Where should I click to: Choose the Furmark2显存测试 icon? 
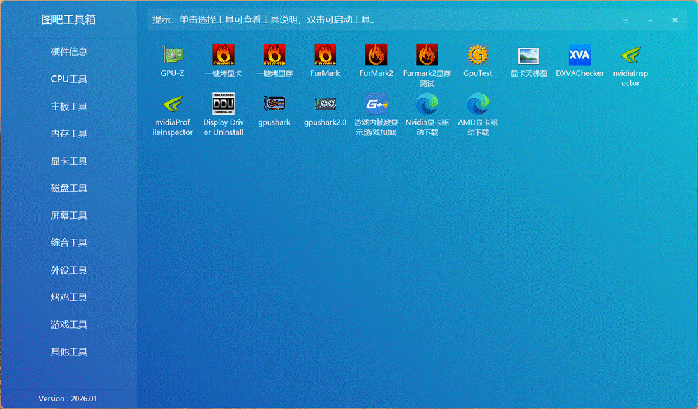(x=427, y=55)
